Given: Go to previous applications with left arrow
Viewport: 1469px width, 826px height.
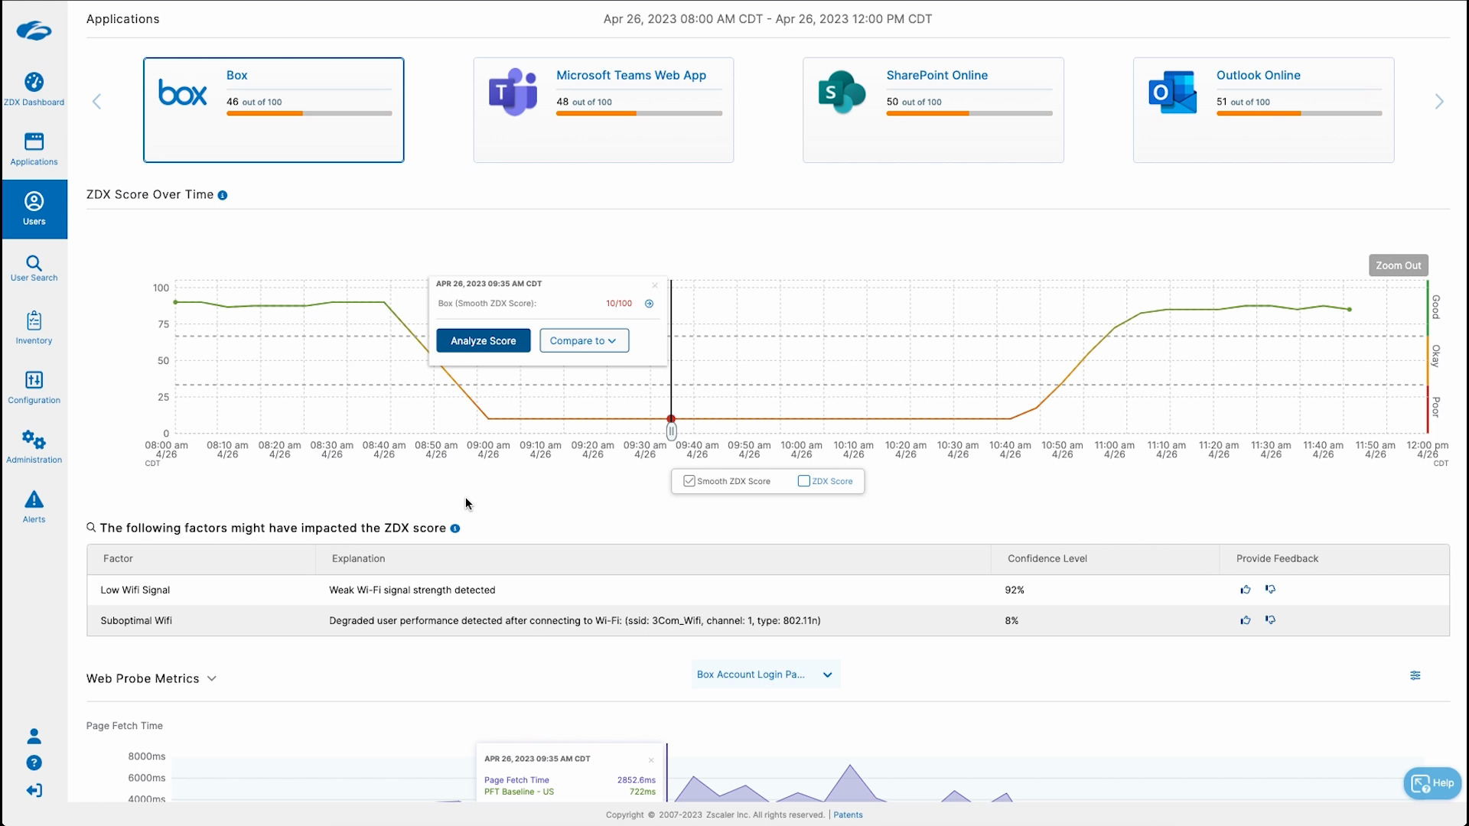Looking at the screenshot, I should click(x=97, y=102).
